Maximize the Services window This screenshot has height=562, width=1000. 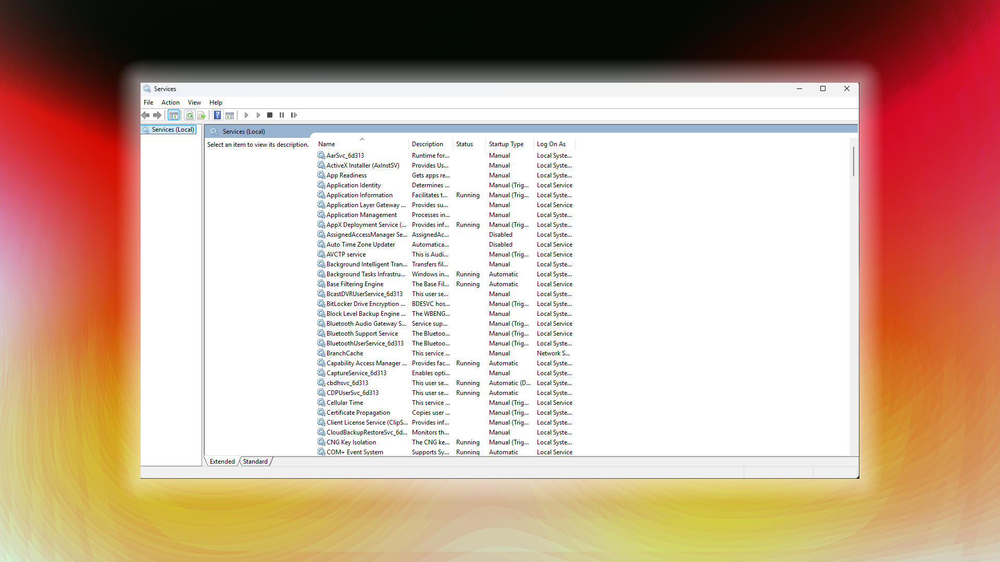pos(823,88)
